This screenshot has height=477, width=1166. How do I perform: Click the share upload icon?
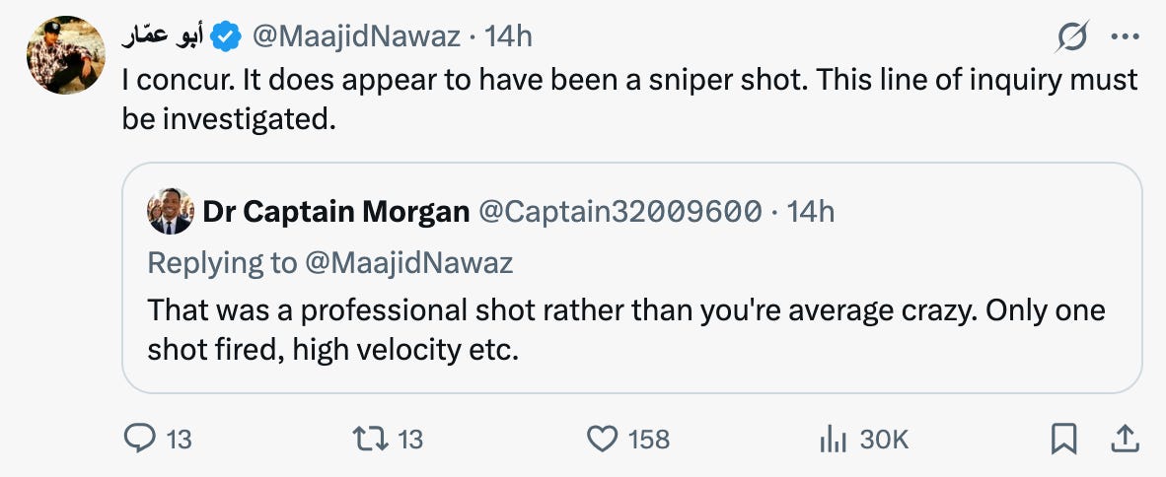[x=1122, y=439]
